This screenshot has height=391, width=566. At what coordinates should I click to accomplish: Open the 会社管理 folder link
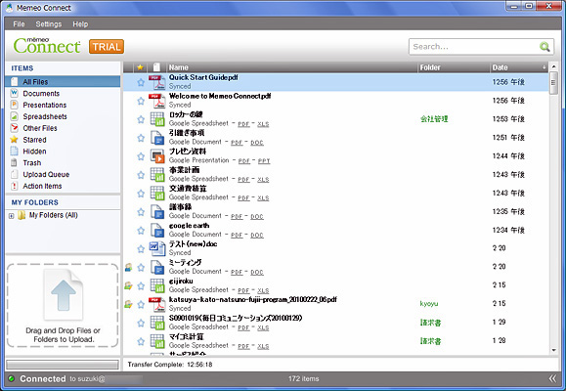[x=434, y=119]
